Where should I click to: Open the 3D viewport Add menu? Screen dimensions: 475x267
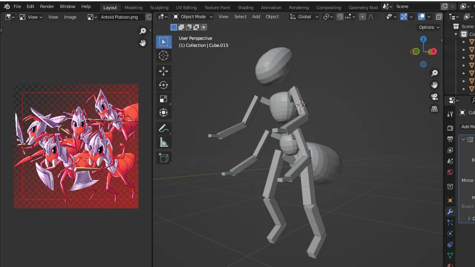click(256, 17)
